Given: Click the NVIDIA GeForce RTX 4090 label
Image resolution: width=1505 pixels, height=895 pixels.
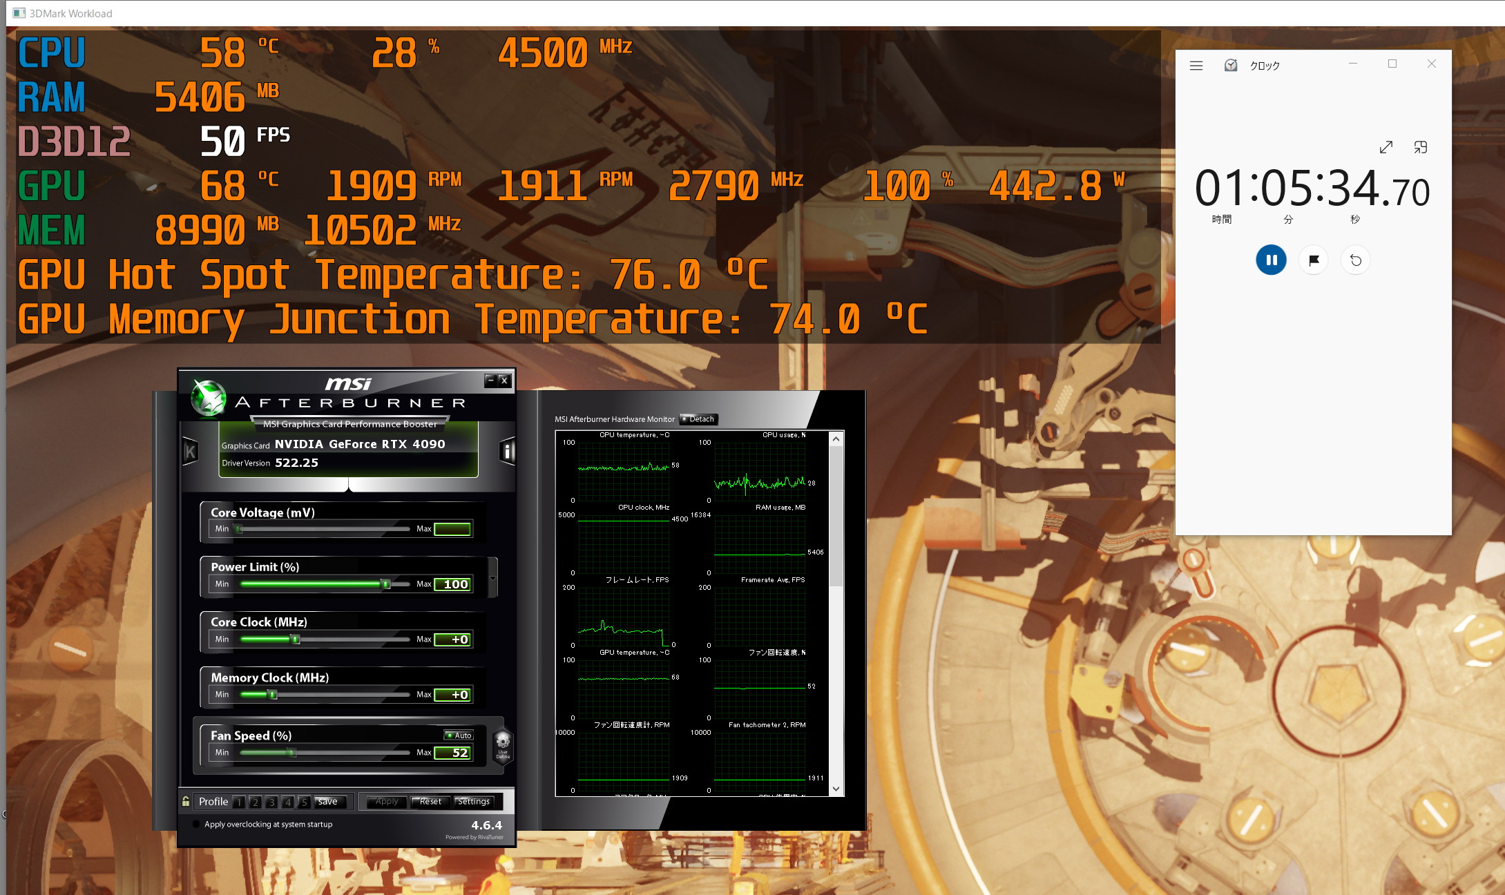Looking at the screenshot, I should 360,444.
